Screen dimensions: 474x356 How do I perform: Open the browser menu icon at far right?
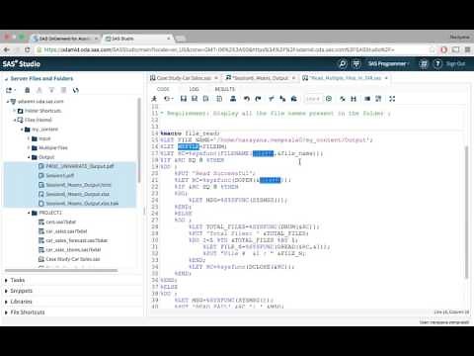click(x=467, y=49)
